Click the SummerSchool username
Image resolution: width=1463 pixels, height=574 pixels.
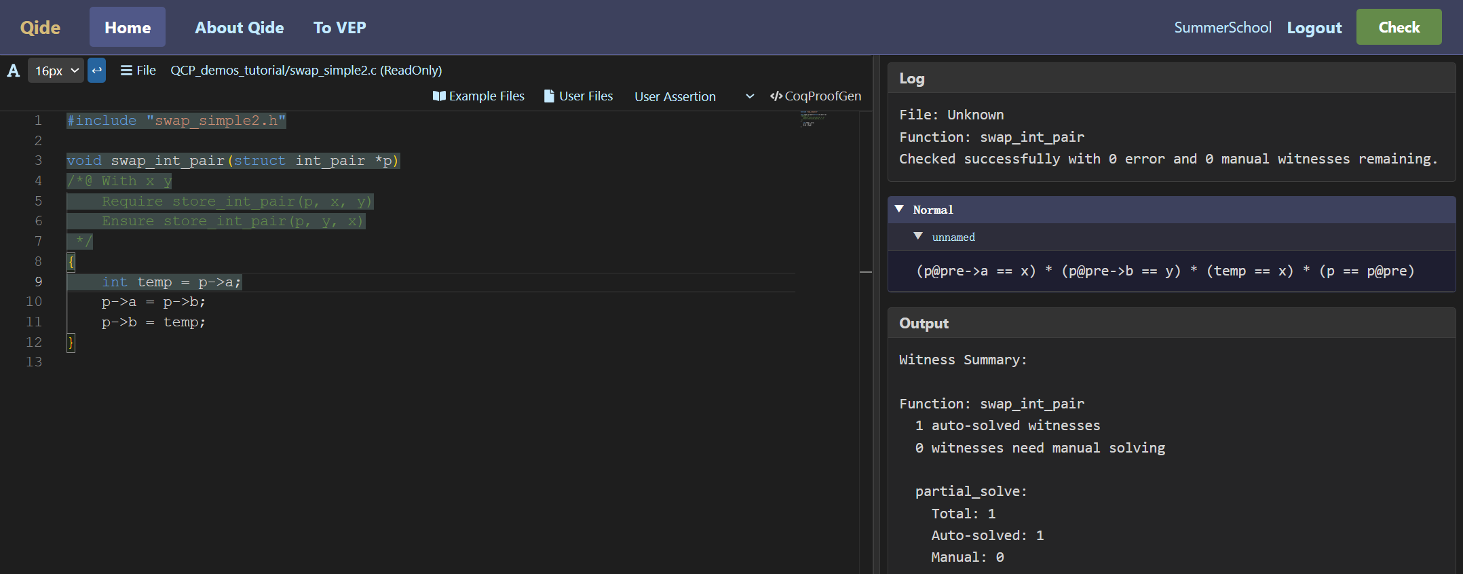1223,27
